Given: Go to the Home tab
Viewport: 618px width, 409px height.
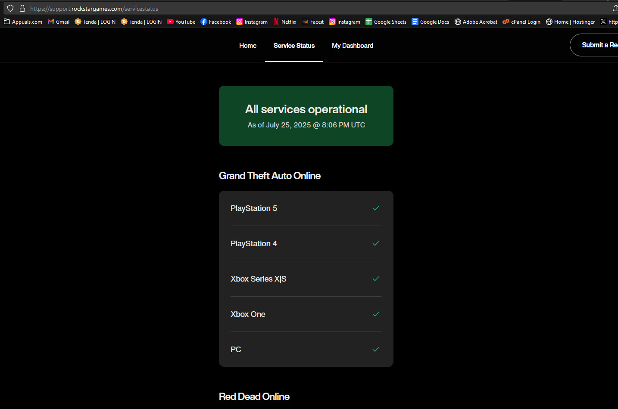Looking at the screenshot, I should (248, 46).
